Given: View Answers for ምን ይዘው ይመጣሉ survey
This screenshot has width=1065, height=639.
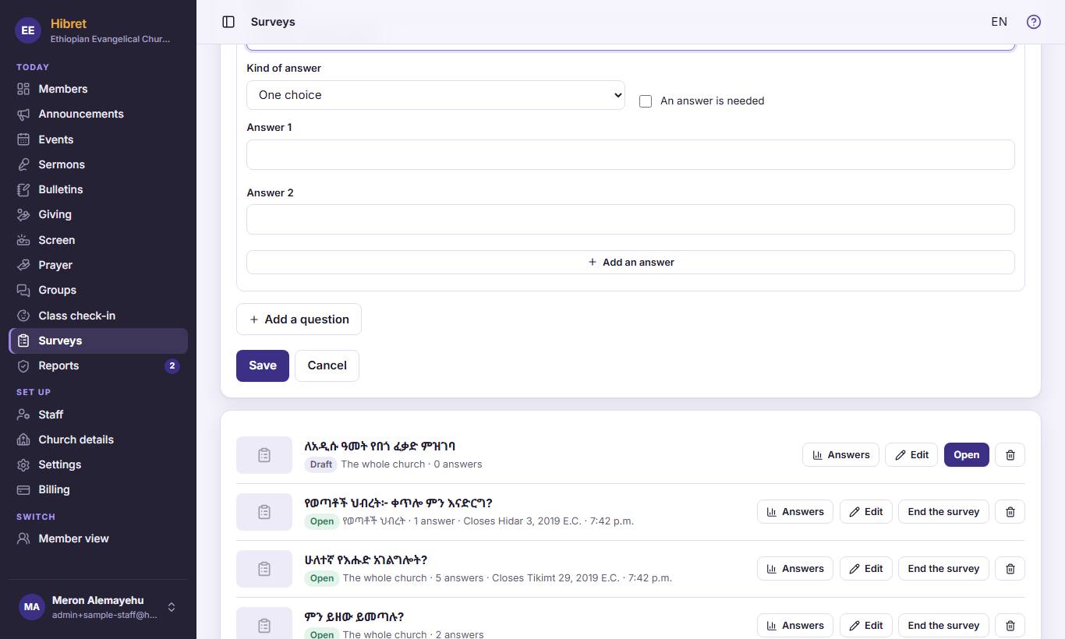Looking at the screenshot, I should (795, 626).
